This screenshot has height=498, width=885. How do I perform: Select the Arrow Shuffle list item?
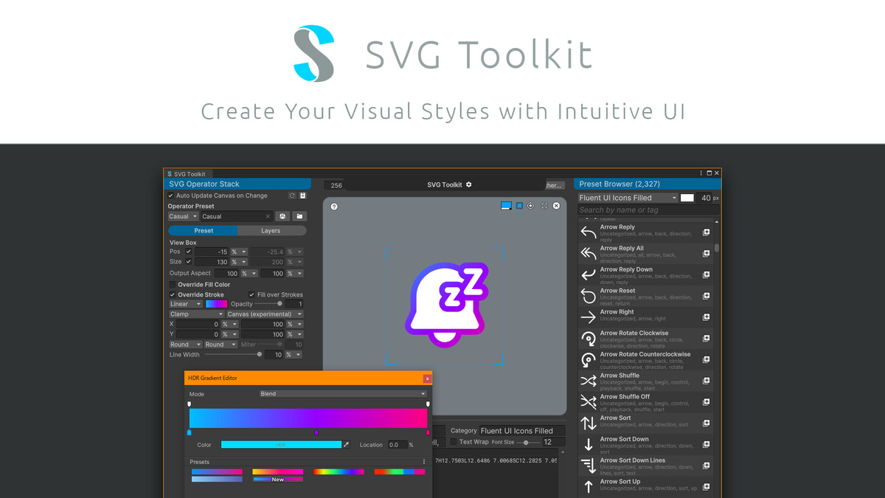(646, 381)
